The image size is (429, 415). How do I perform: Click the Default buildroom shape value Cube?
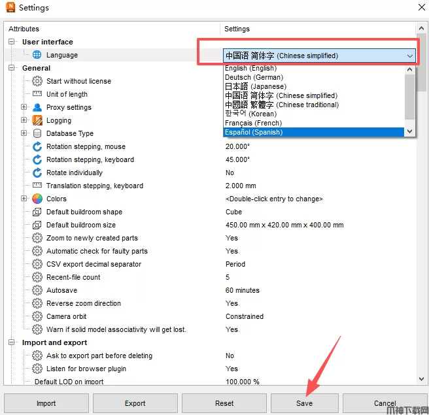(x=233, y=212)
